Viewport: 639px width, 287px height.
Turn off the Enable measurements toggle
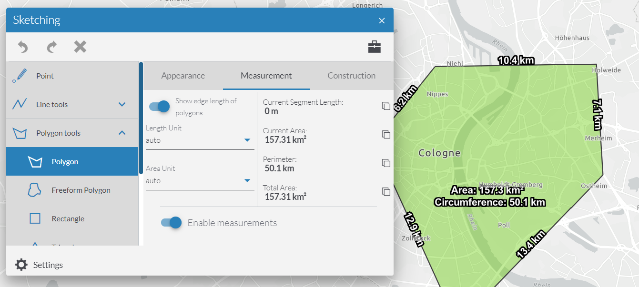pos(171,222)
